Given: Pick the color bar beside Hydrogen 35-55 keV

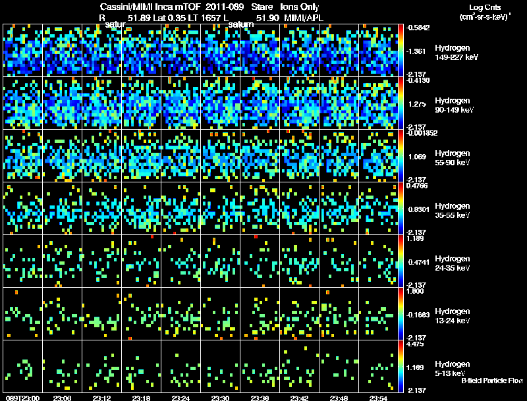Looking at the screenshot, I should (x=401, y=209).
